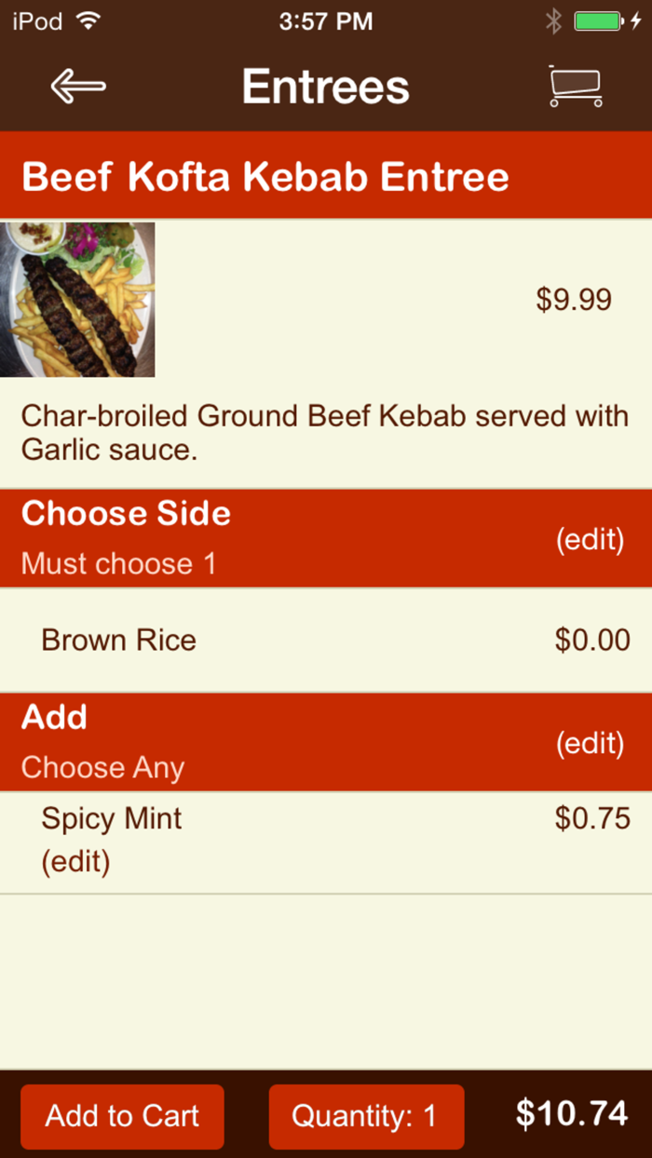Open the Choose Side section header
Screen dimensions: 652x1158
coord(125,513)
